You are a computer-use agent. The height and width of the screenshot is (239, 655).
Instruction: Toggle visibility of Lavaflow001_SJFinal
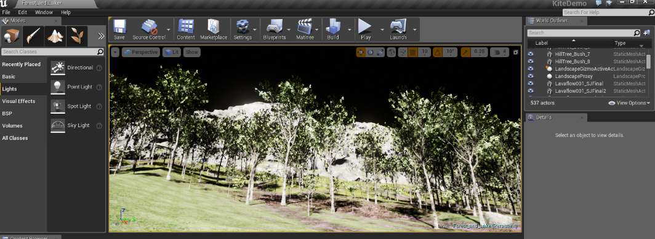[x=531, y=84]
